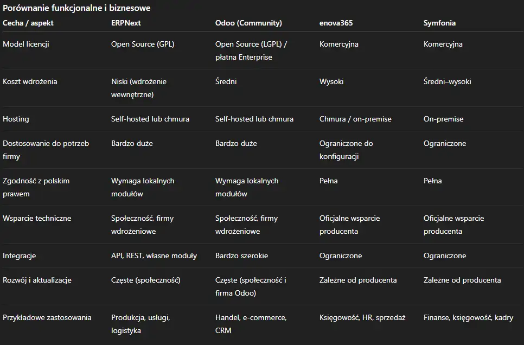Select the Hosting row label
The height and width of the screenshot is (345, 524).
pos(16,119)
